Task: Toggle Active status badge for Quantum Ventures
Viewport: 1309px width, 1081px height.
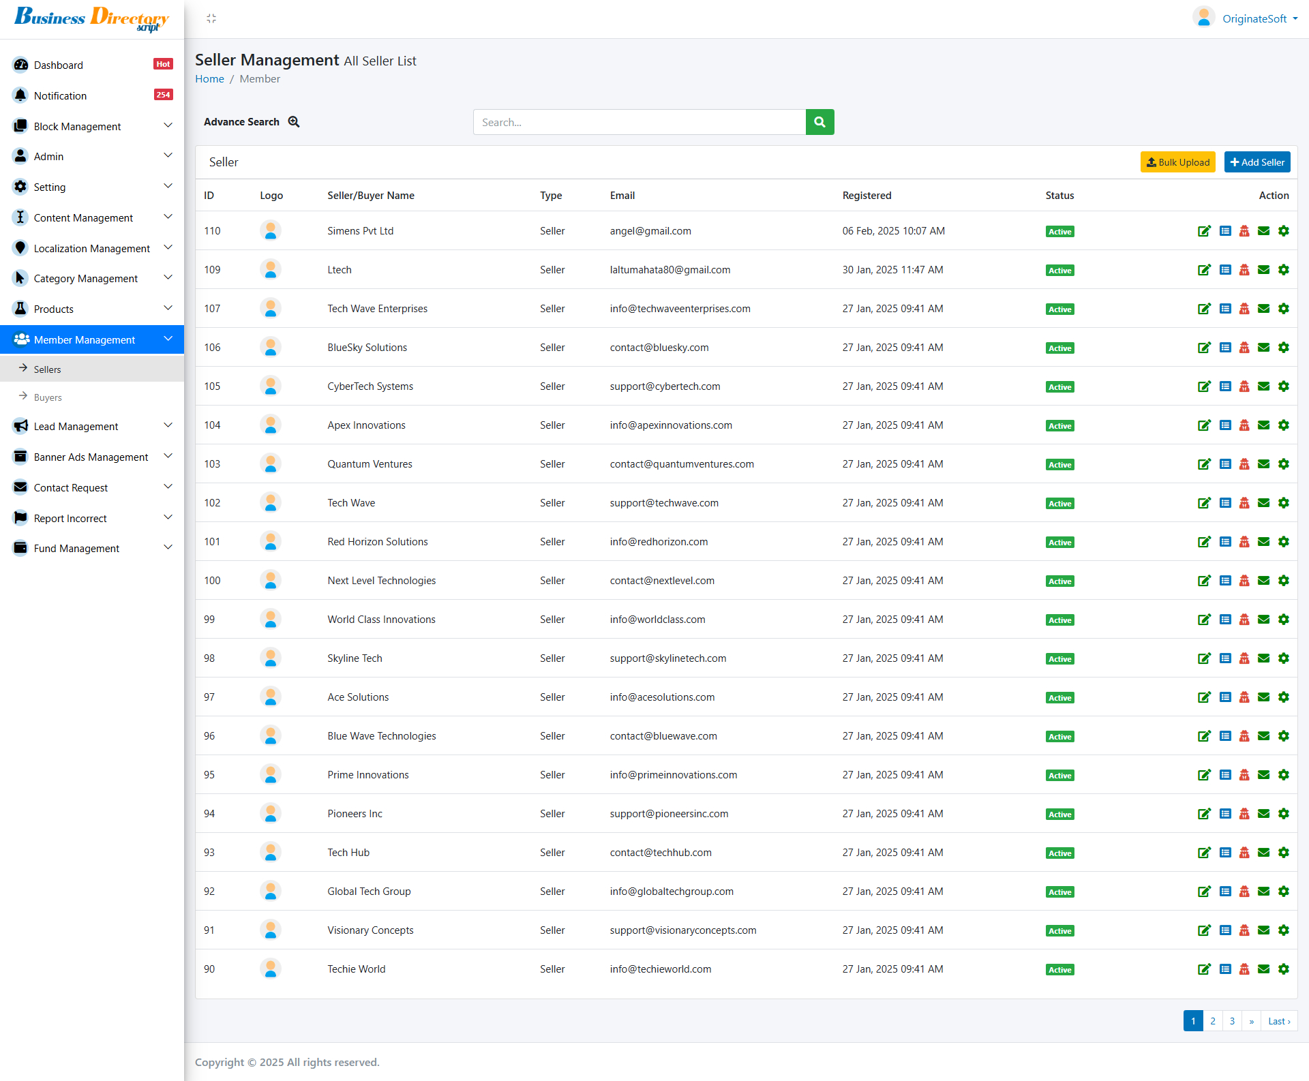Action: point(1059,465)
